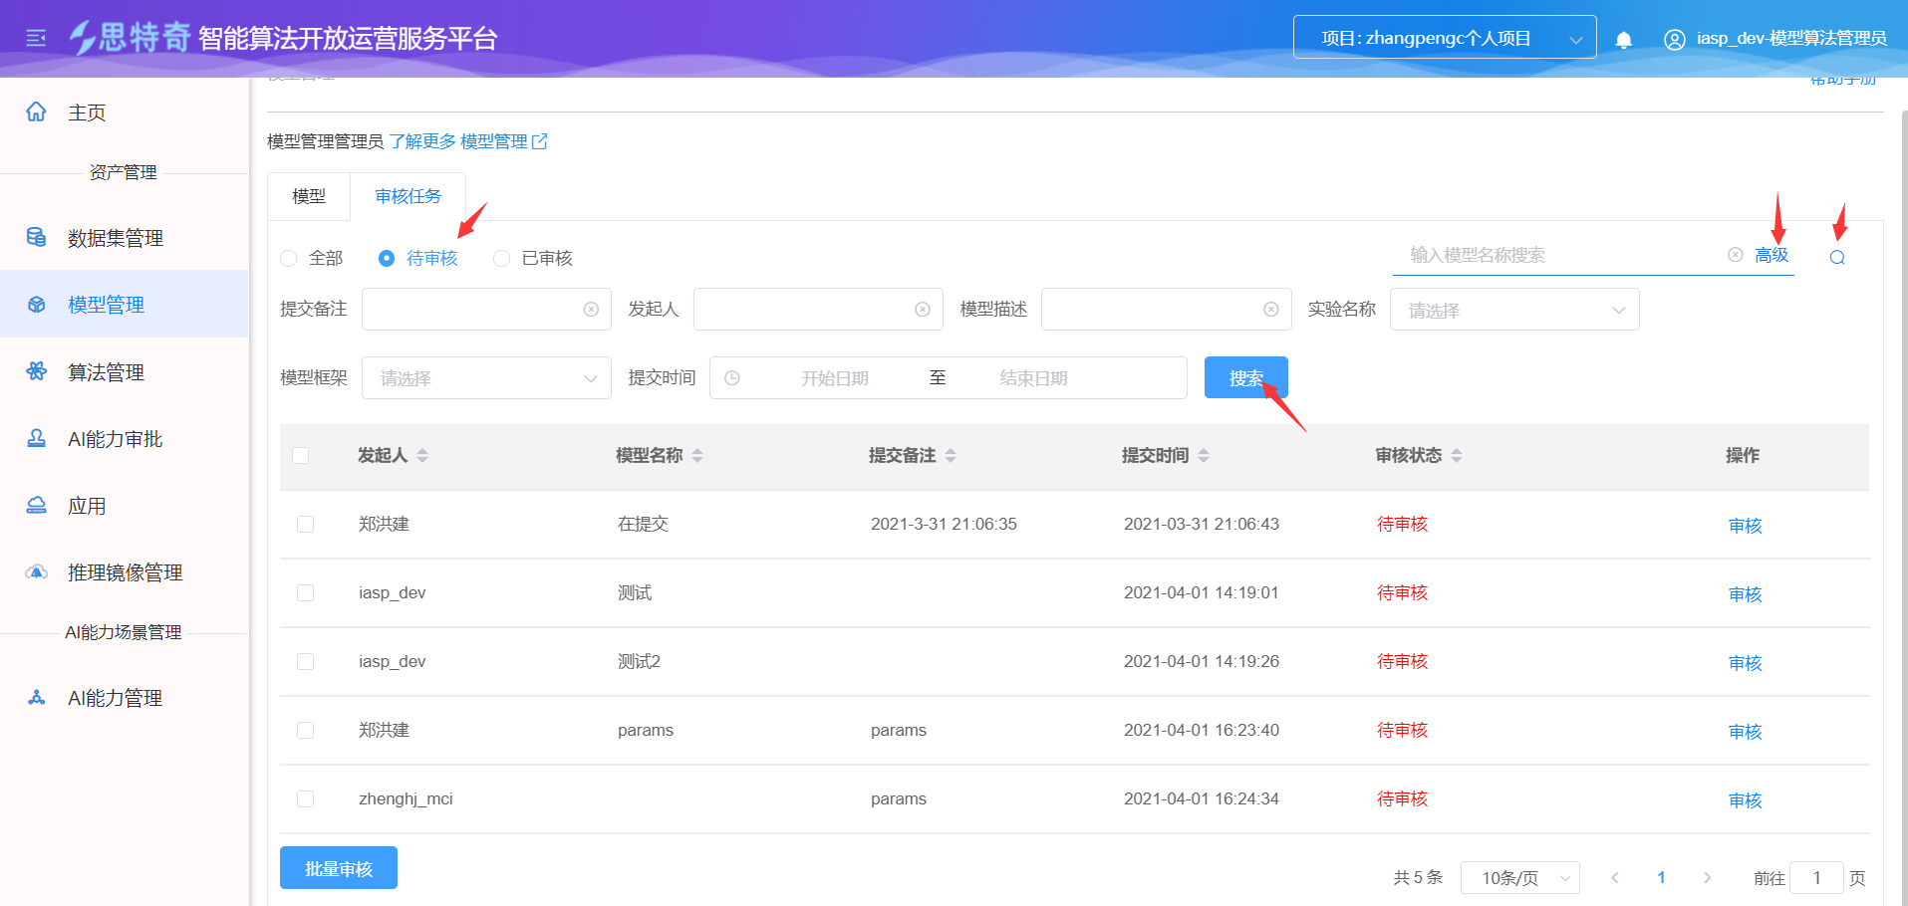The image size is (1908, 906).
Task: Open the 了解更多 模型管理 link
Action: (468, 141)
